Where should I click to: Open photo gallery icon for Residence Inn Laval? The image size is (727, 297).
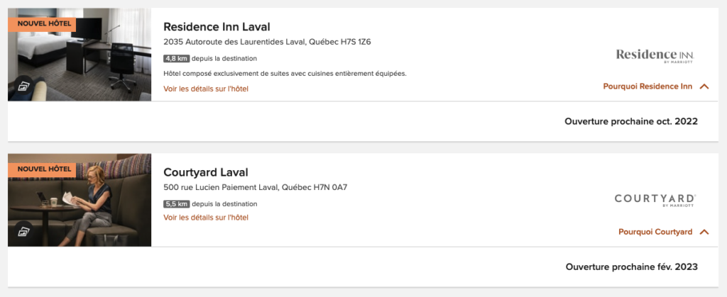(23, 86)
